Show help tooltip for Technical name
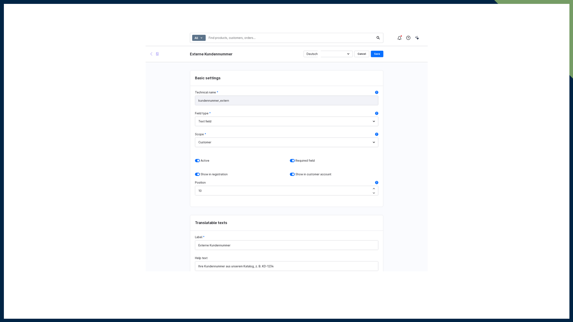This screenshot has height=322, width=573. [x=377, y=92]
